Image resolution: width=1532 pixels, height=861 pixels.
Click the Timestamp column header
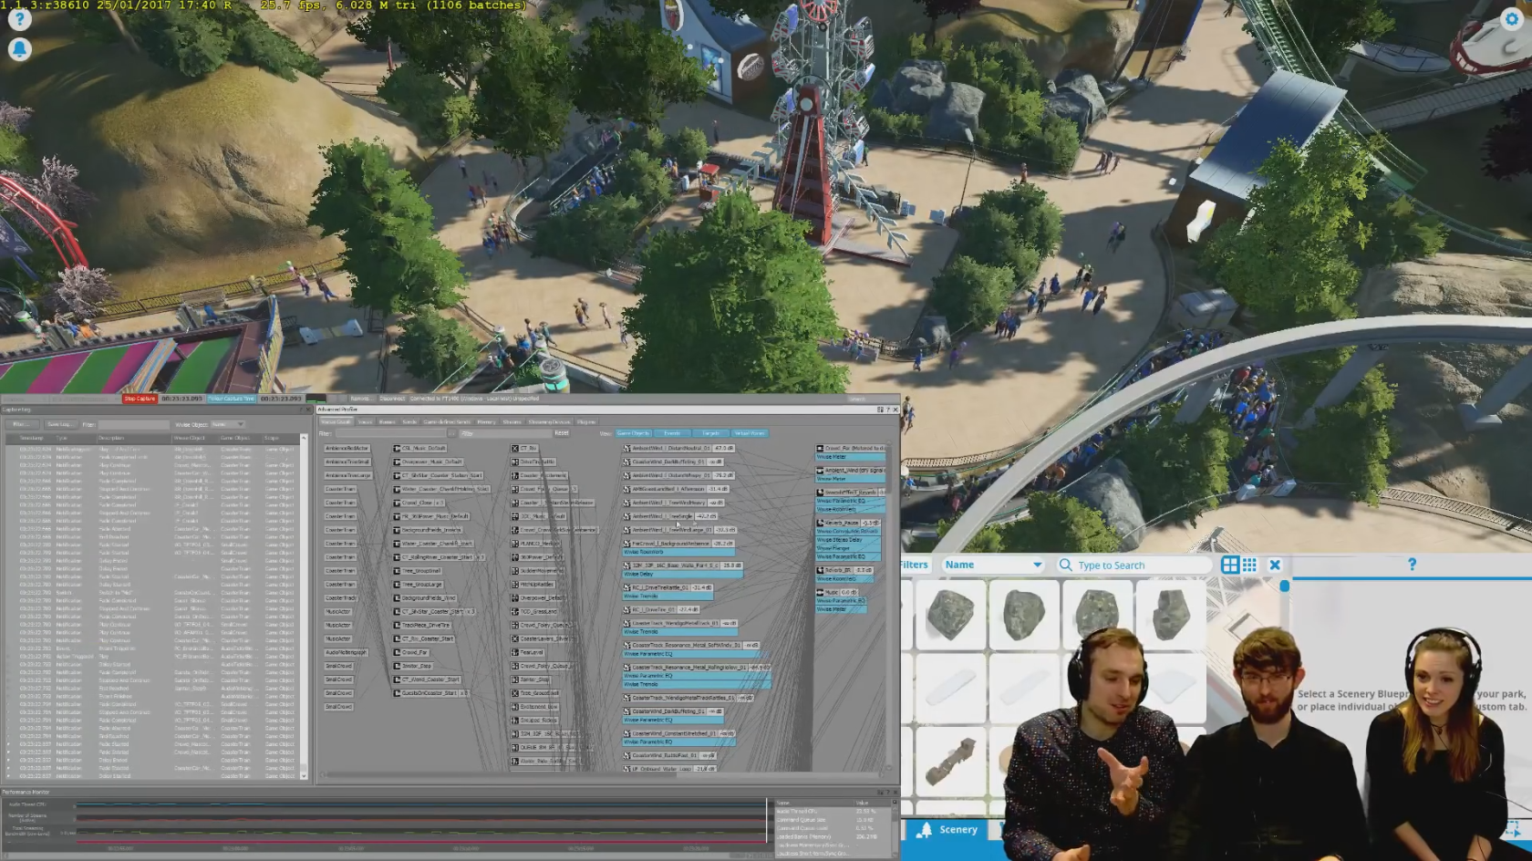click(x=32, y=439)
